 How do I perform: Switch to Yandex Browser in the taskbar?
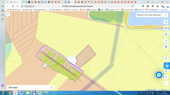(15, 93)
